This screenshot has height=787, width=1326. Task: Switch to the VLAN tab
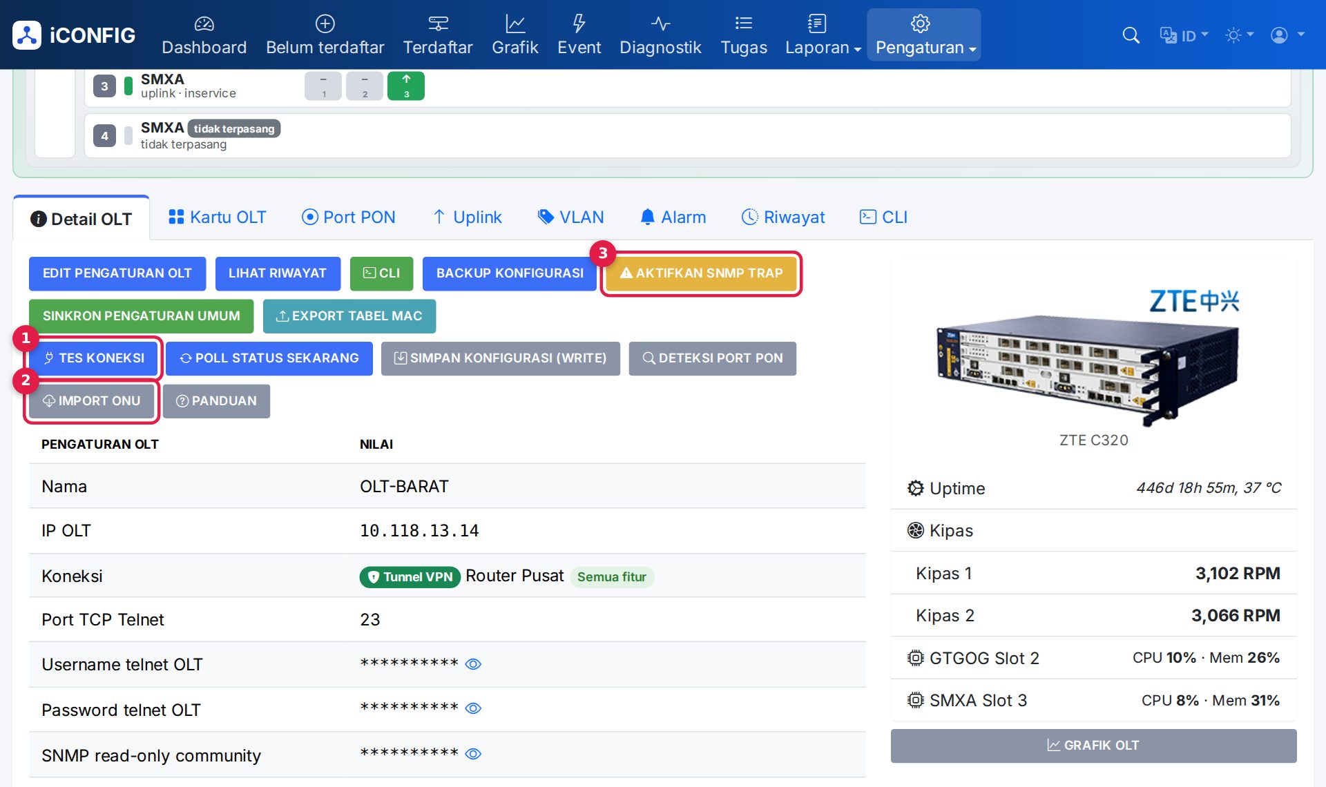571,217
